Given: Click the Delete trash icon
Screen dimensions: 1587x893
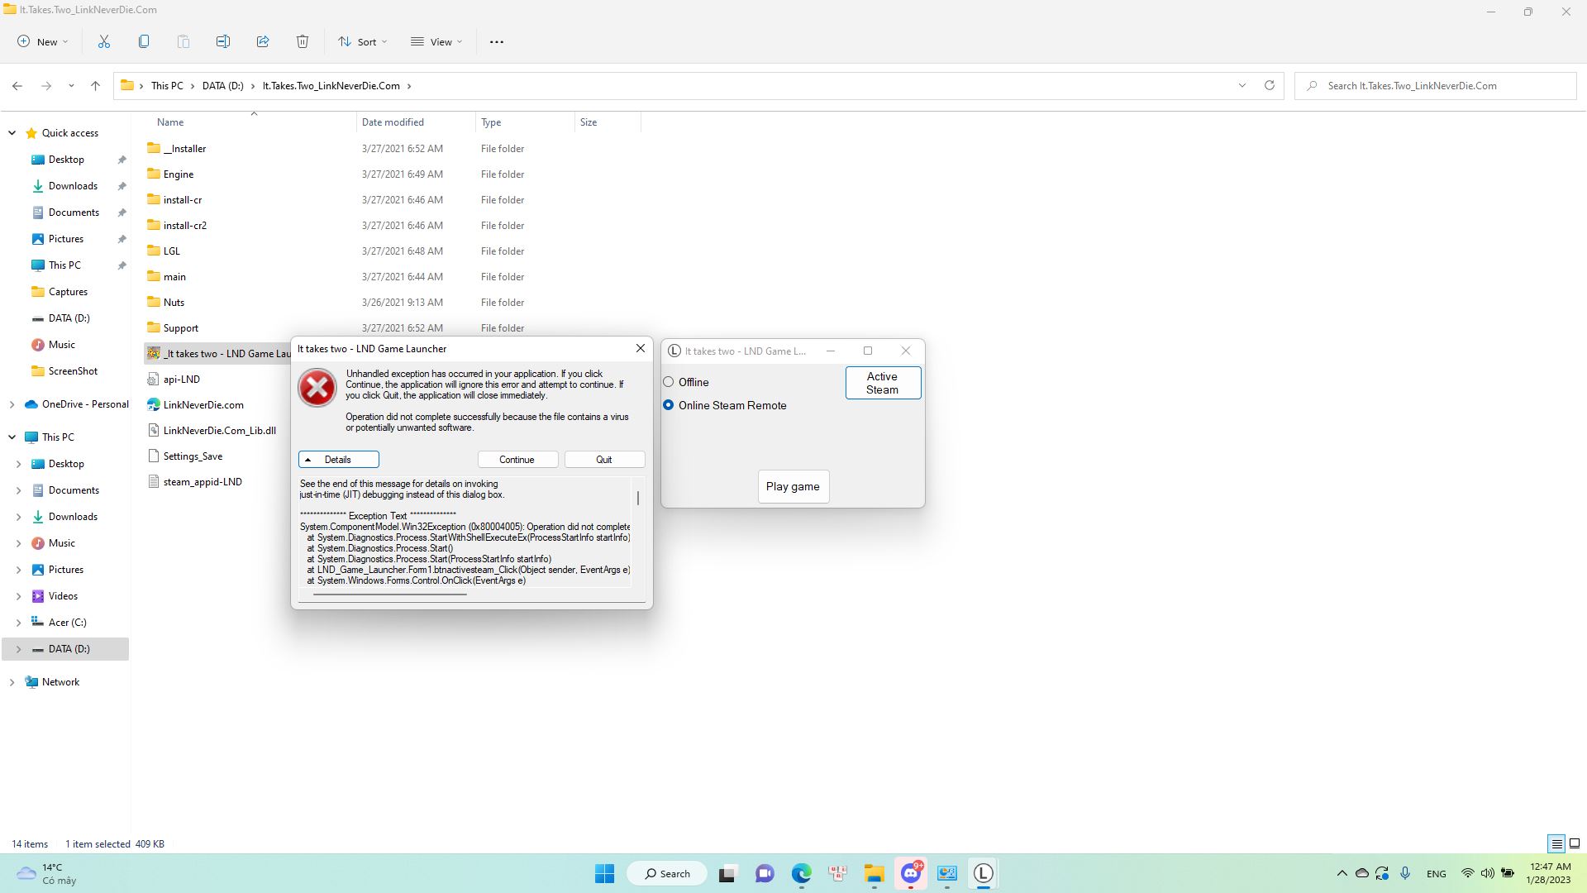Looking at the screenshot, I should (303, 42).
